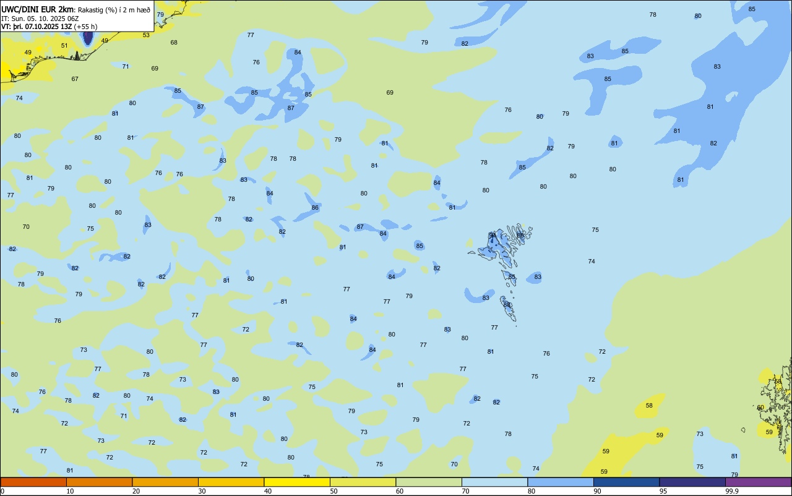This screenshot has height=496, width=792.
Task: Click the 95–99.9% navy legend swatch
Action: pyautogui.click(x=692, y=482)
